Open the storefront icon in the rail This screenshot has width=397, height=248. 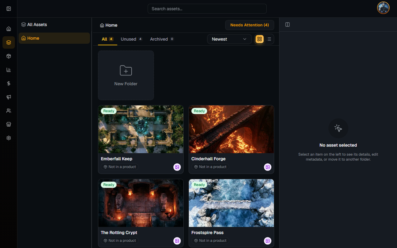coord(9,124)
